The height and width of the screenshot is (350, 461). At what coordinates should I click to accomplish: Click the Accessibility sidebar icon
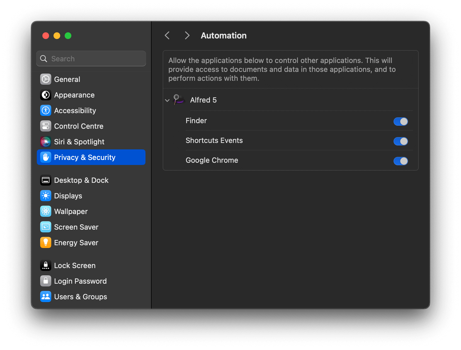(x=45, y=110)
